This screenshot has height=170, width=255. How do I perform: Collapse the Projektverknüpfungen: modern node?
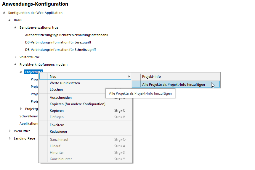15,64
